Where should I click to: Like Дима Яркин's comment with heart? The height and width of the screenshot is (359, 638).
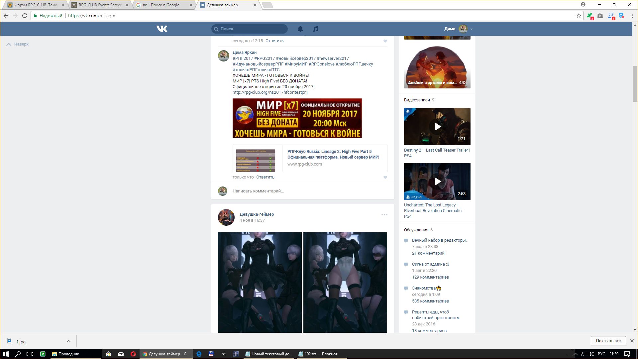click(x=385, y=178)
